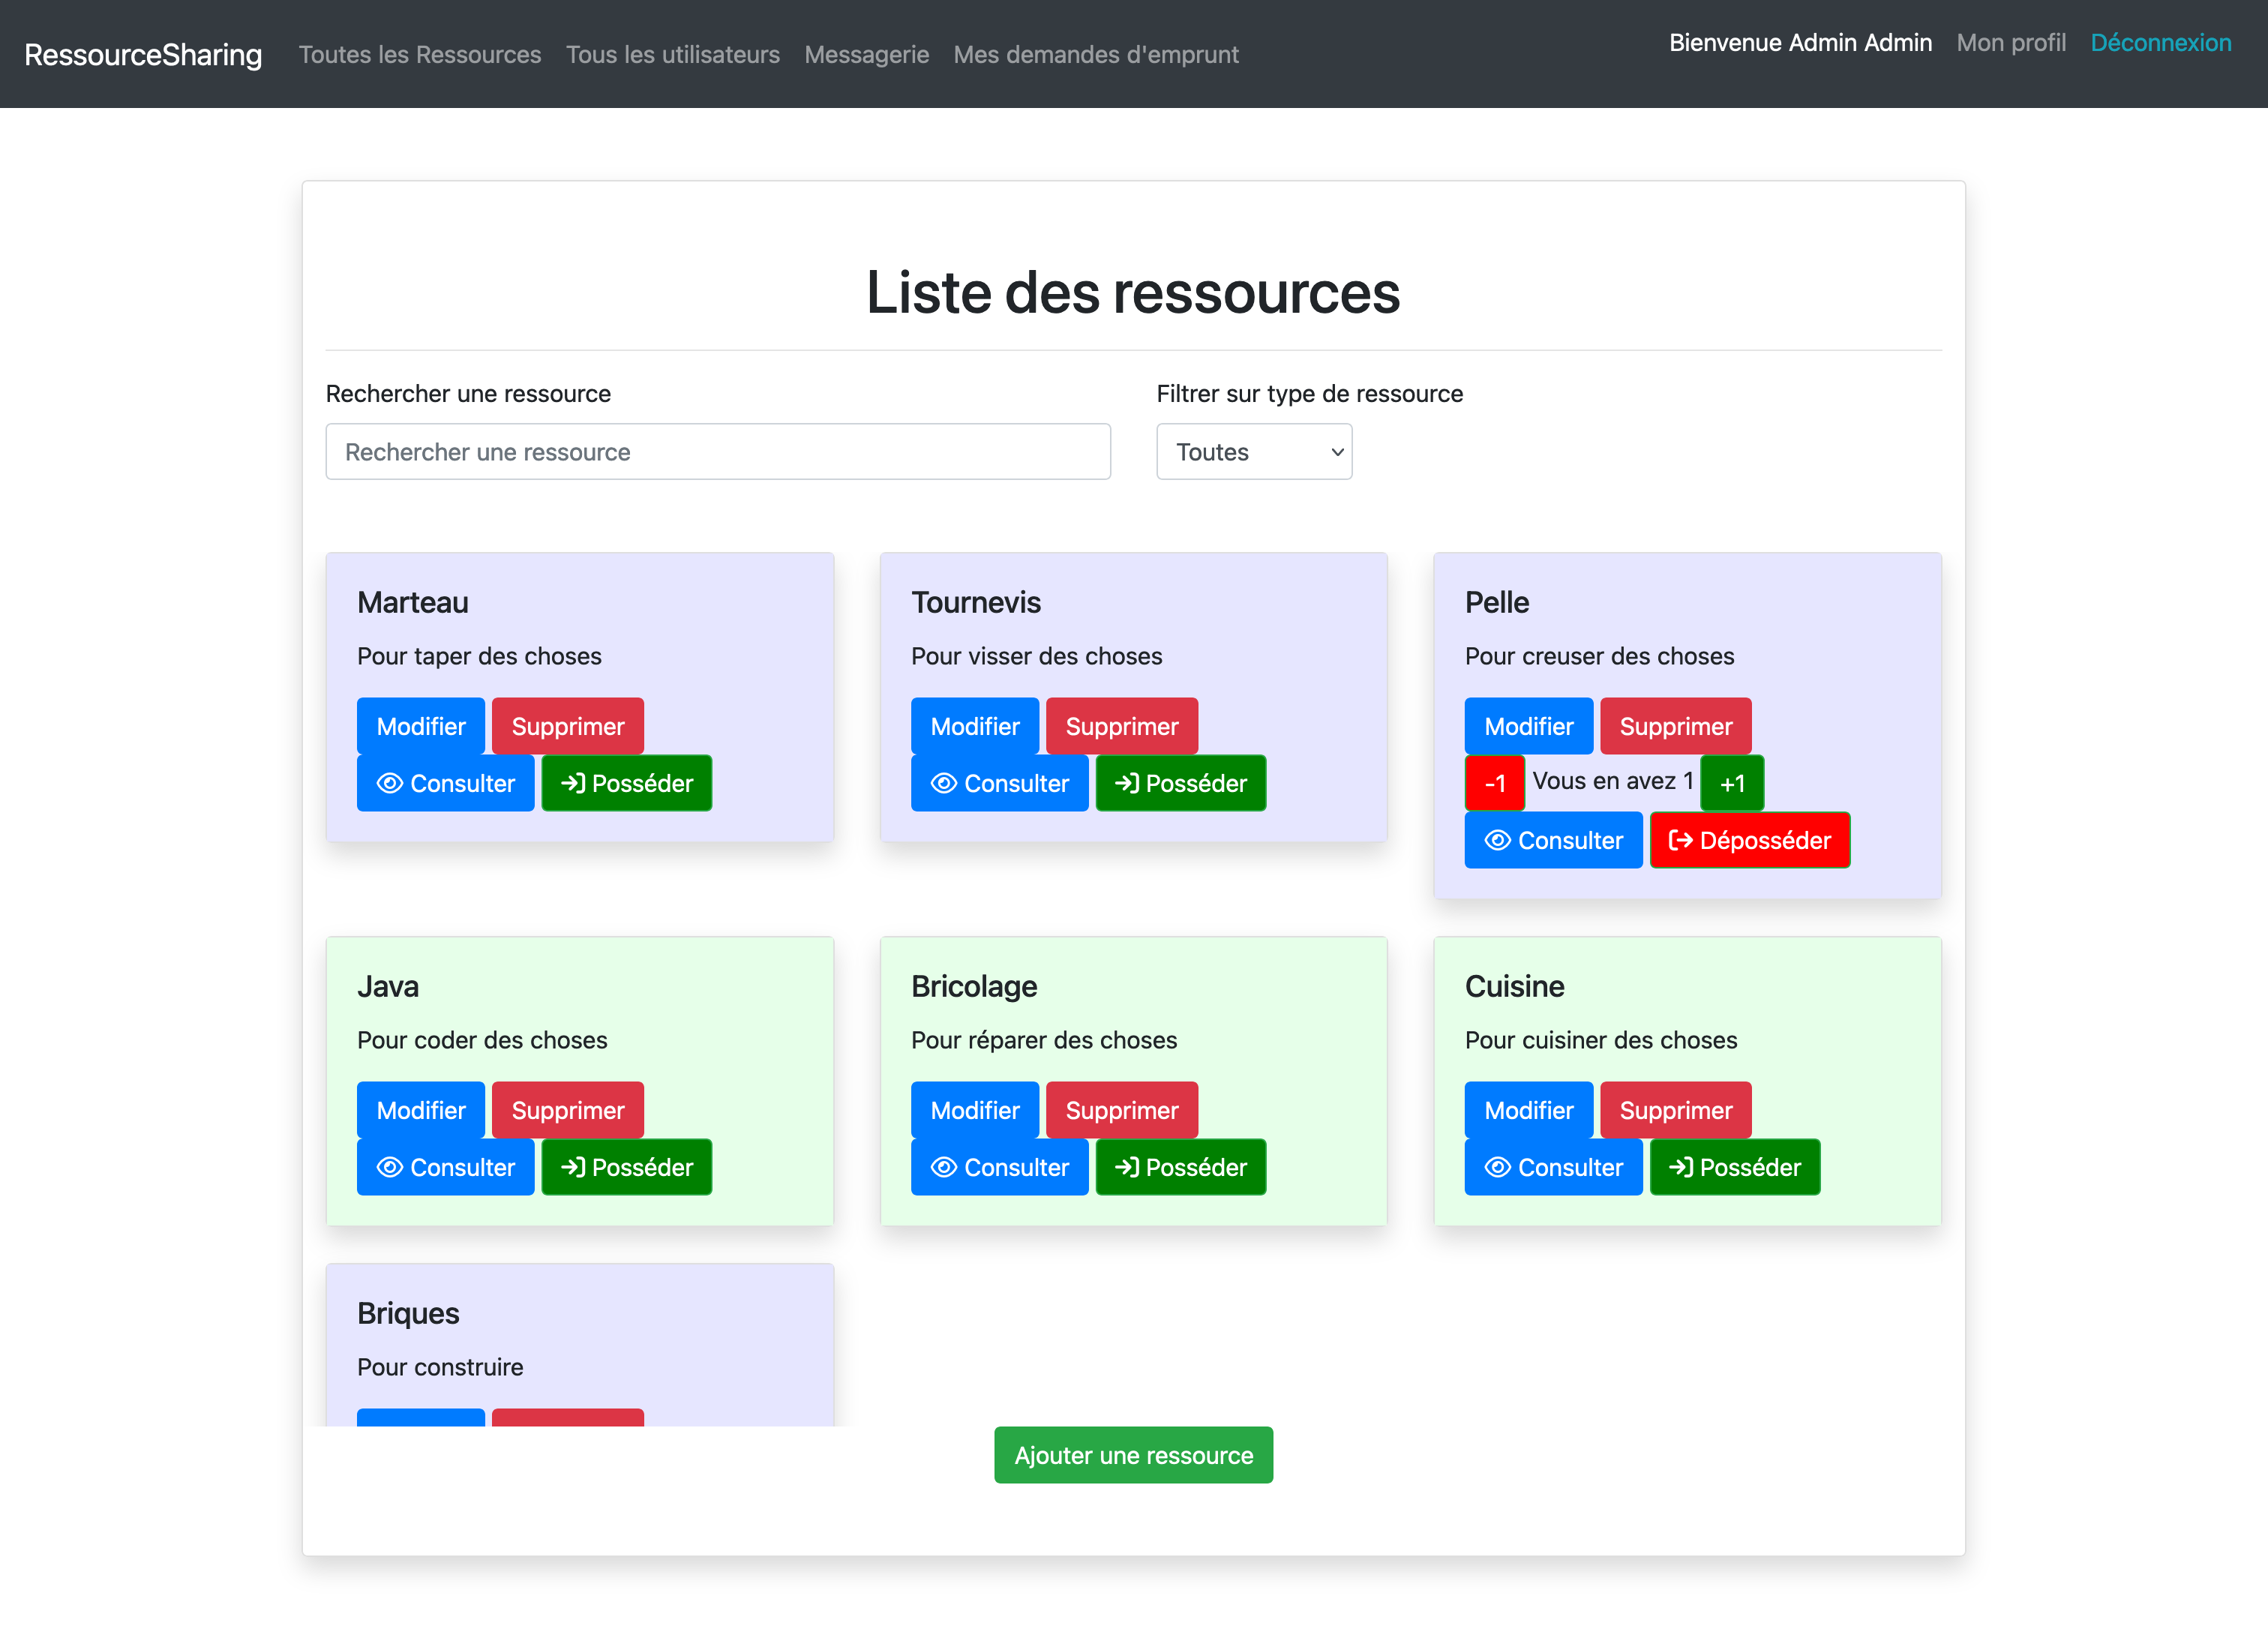Click Consulter on the Bricolage card
This screenshot has height=1629, width=2268.
click(x=999, y=1167)
